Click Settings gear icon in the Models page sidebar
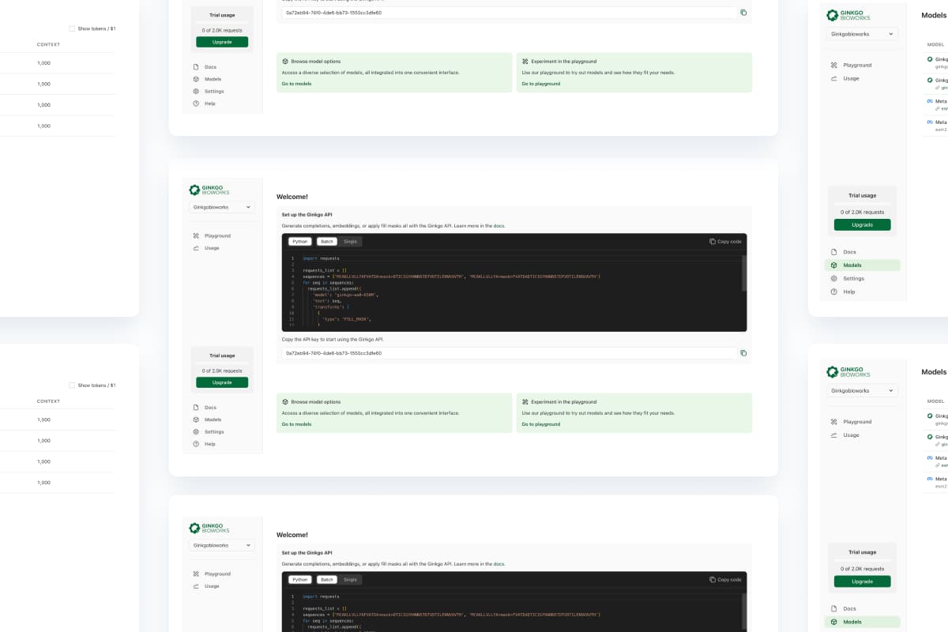This screenshot has width=948, height=632. tap(834, 278)
